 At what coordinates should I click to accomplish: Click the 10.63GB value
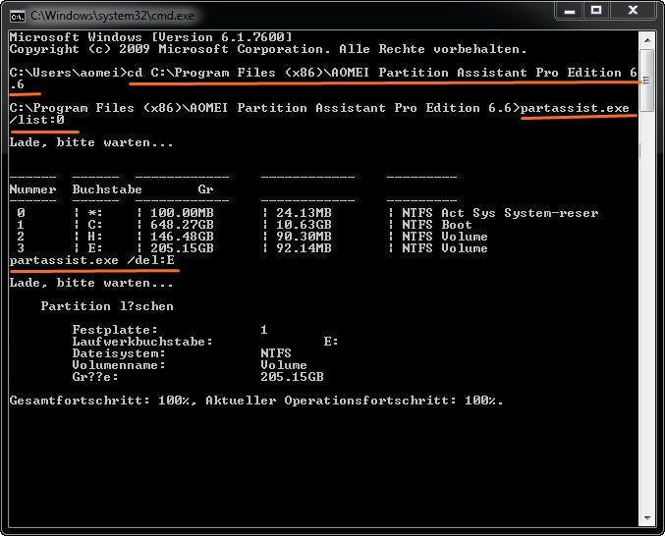304,225
